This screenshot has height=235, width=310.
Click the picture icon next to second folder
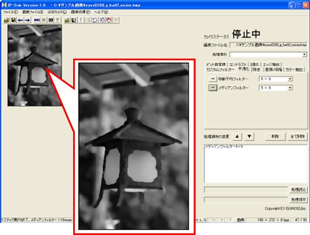coord(74,20)
